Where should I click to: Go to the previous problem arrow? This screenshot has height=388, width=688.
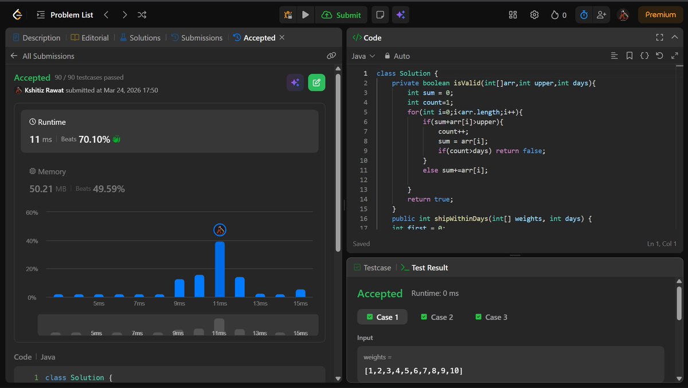(x=106, y=15)
